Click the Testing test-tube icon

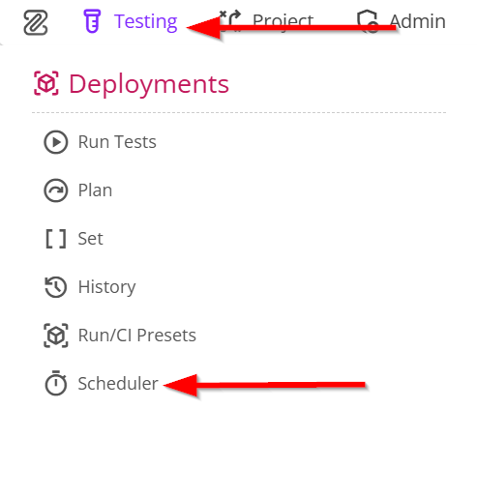(x=92, y=21)
